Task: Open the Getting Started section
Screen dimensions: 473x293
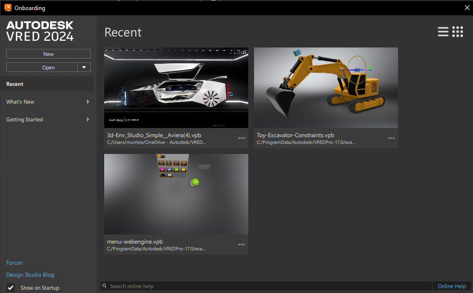Action: [47, 119]
